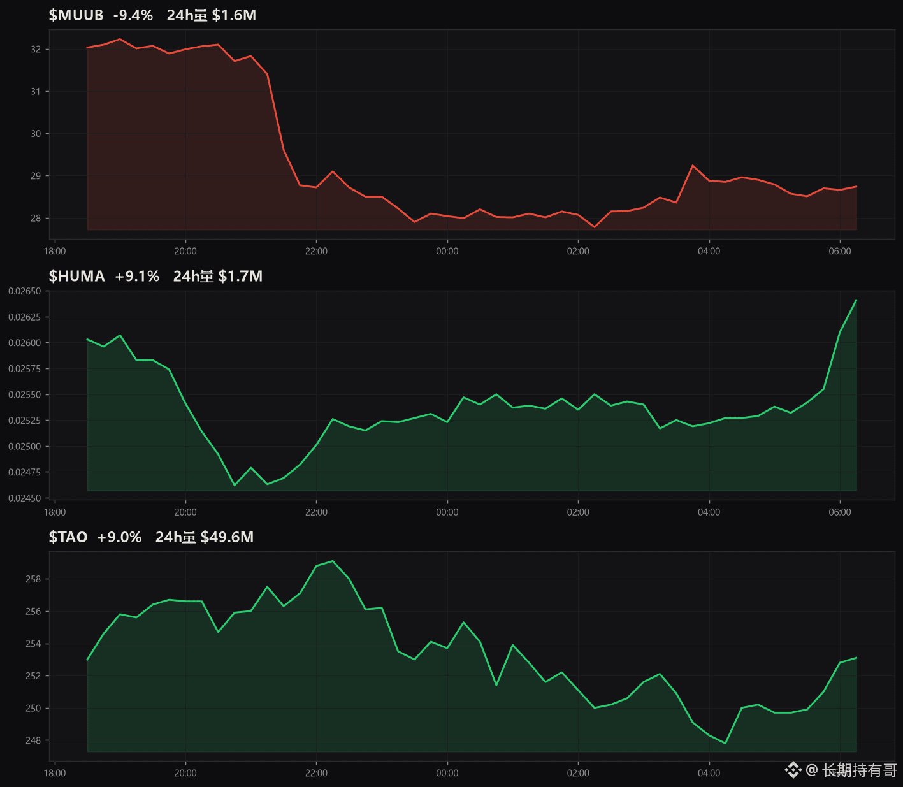903x787 pixels.
Task: Select the +9.0% change label for TAO
Action: (119, 537)
